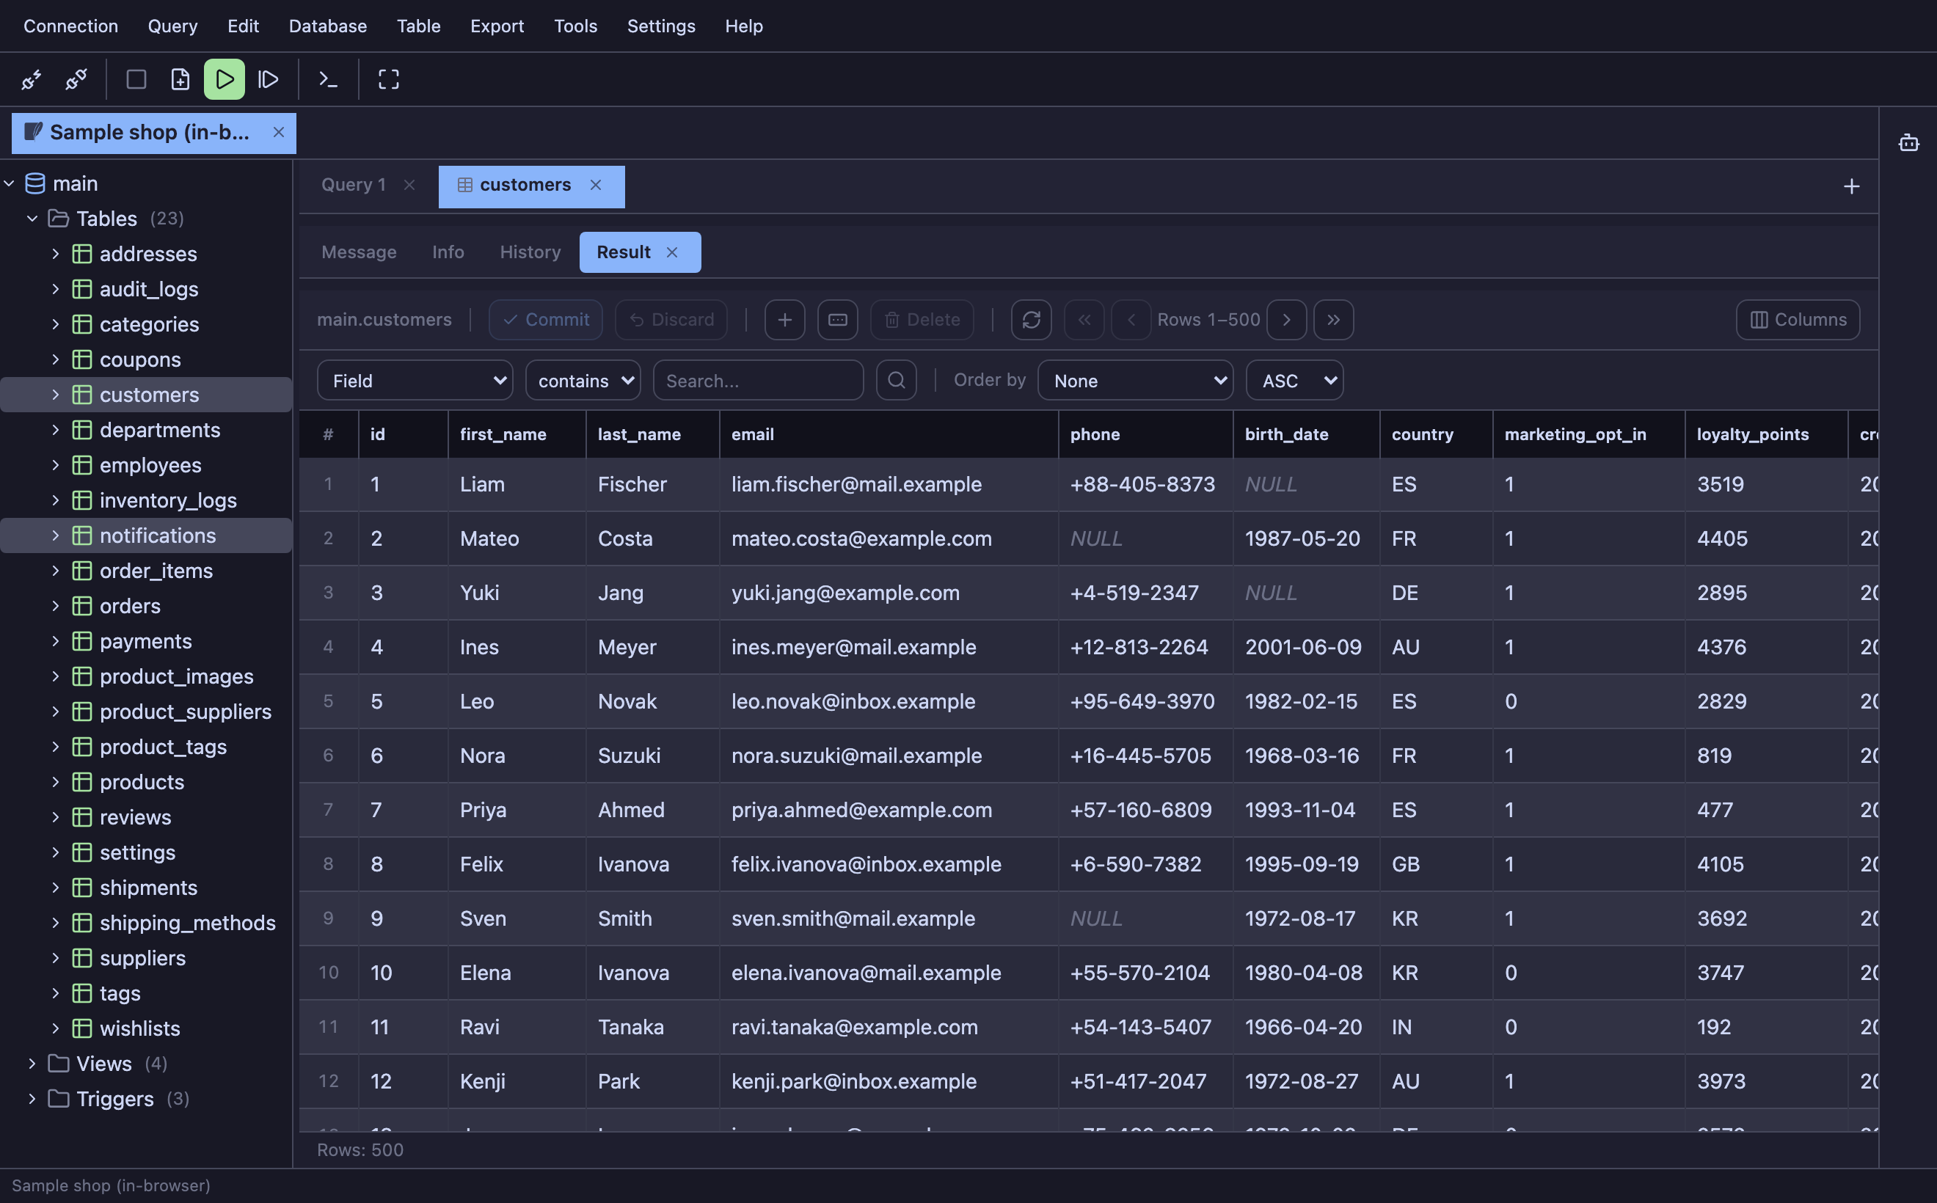The width and height of the screenshot is (1937, 1203).
Task: Click the stop square icon in toolbar
Action: pos(136,79)
